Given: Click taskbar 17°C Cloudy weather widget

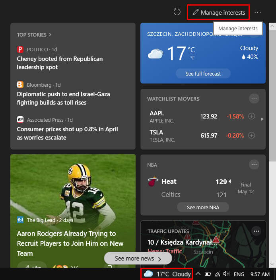Looking at the screenshot, I should tap(167, 274).
